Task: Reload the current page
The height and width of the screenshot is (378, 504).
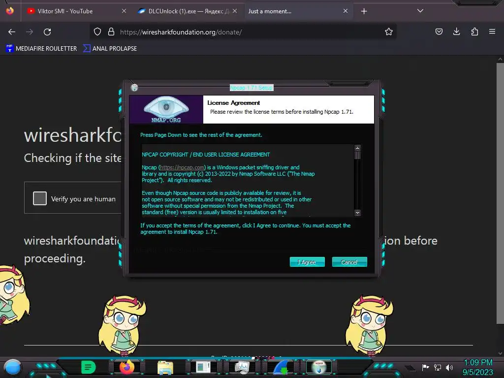Action: (x=47, y=32)
